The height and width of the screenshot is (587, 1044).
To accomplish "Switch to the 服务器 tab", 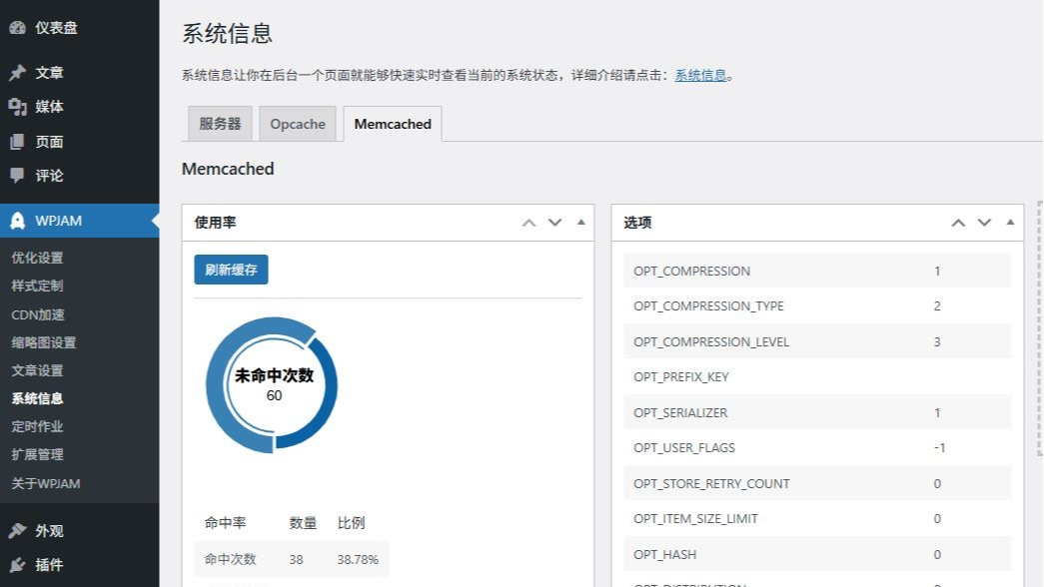I will (219, 124).
